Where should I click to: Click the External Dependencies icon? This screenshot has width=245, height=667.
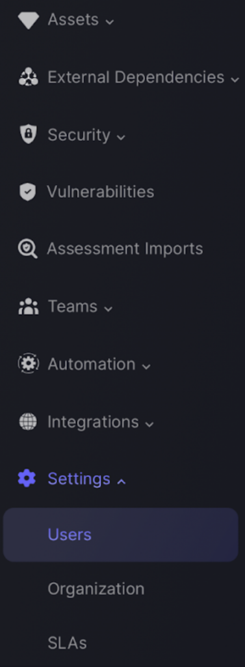pos(28,78)
